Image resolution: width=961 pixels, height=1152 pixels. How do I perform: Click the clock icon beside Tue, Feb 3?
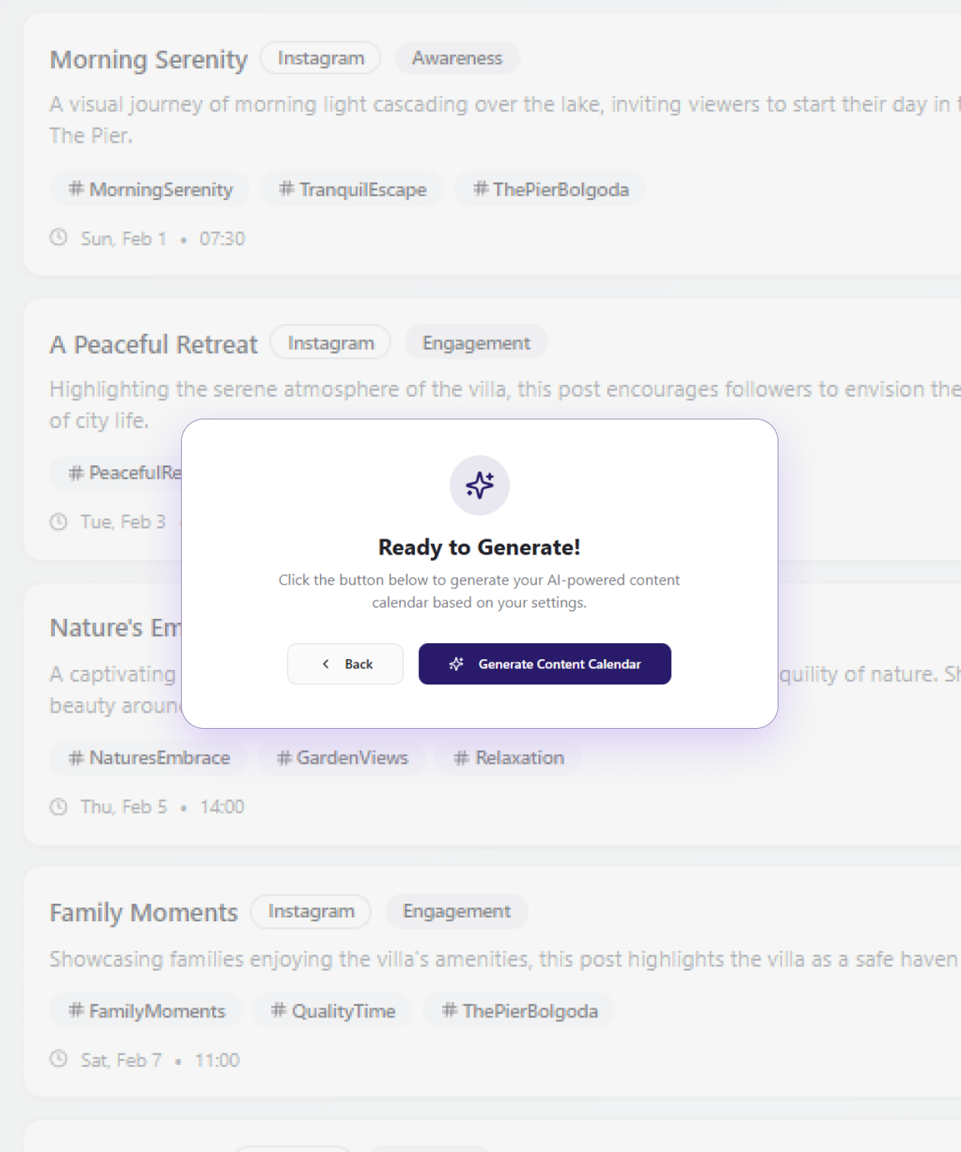(x=59, y=522)
